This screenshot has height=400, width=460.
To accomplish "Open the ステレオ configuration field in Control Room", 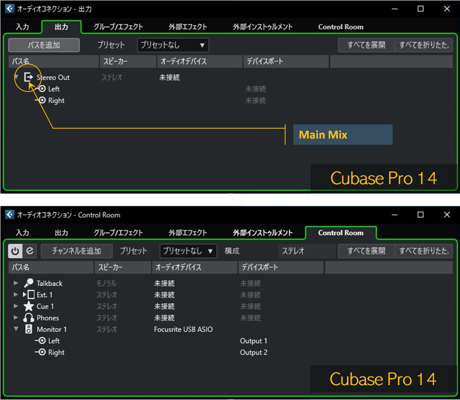I will pos(307,251).
